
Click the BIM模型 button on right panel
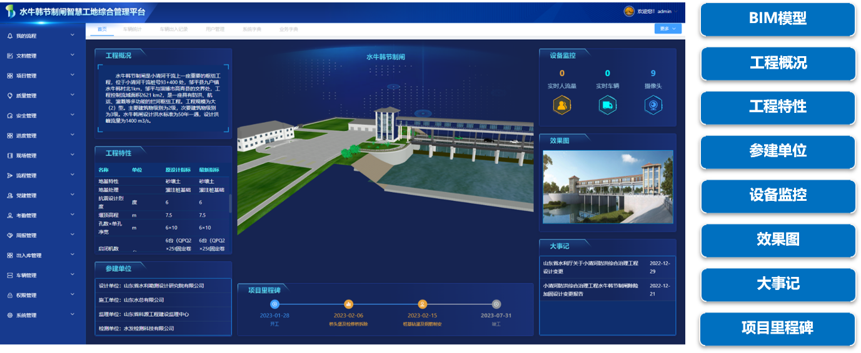[x=777, y=19]
